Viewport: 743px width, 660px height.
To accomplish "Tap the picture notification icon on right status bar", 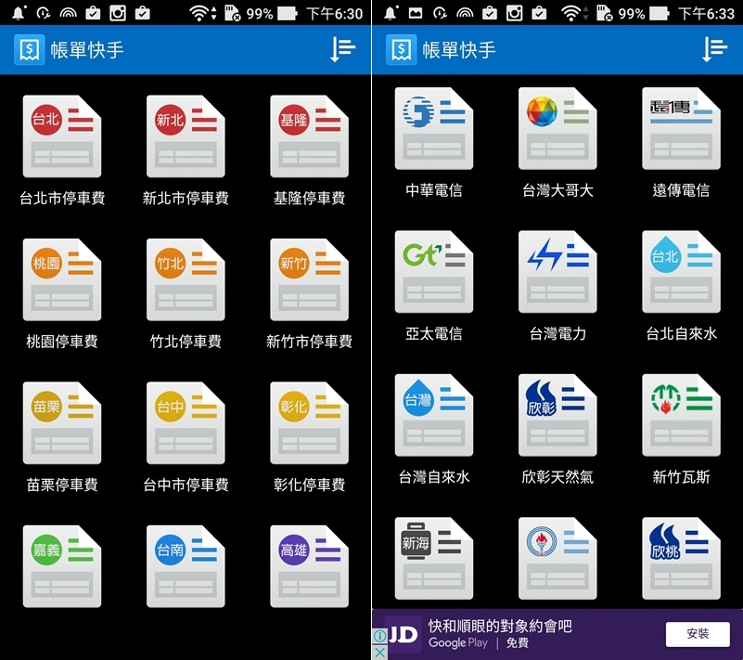I will pos(415,13).
